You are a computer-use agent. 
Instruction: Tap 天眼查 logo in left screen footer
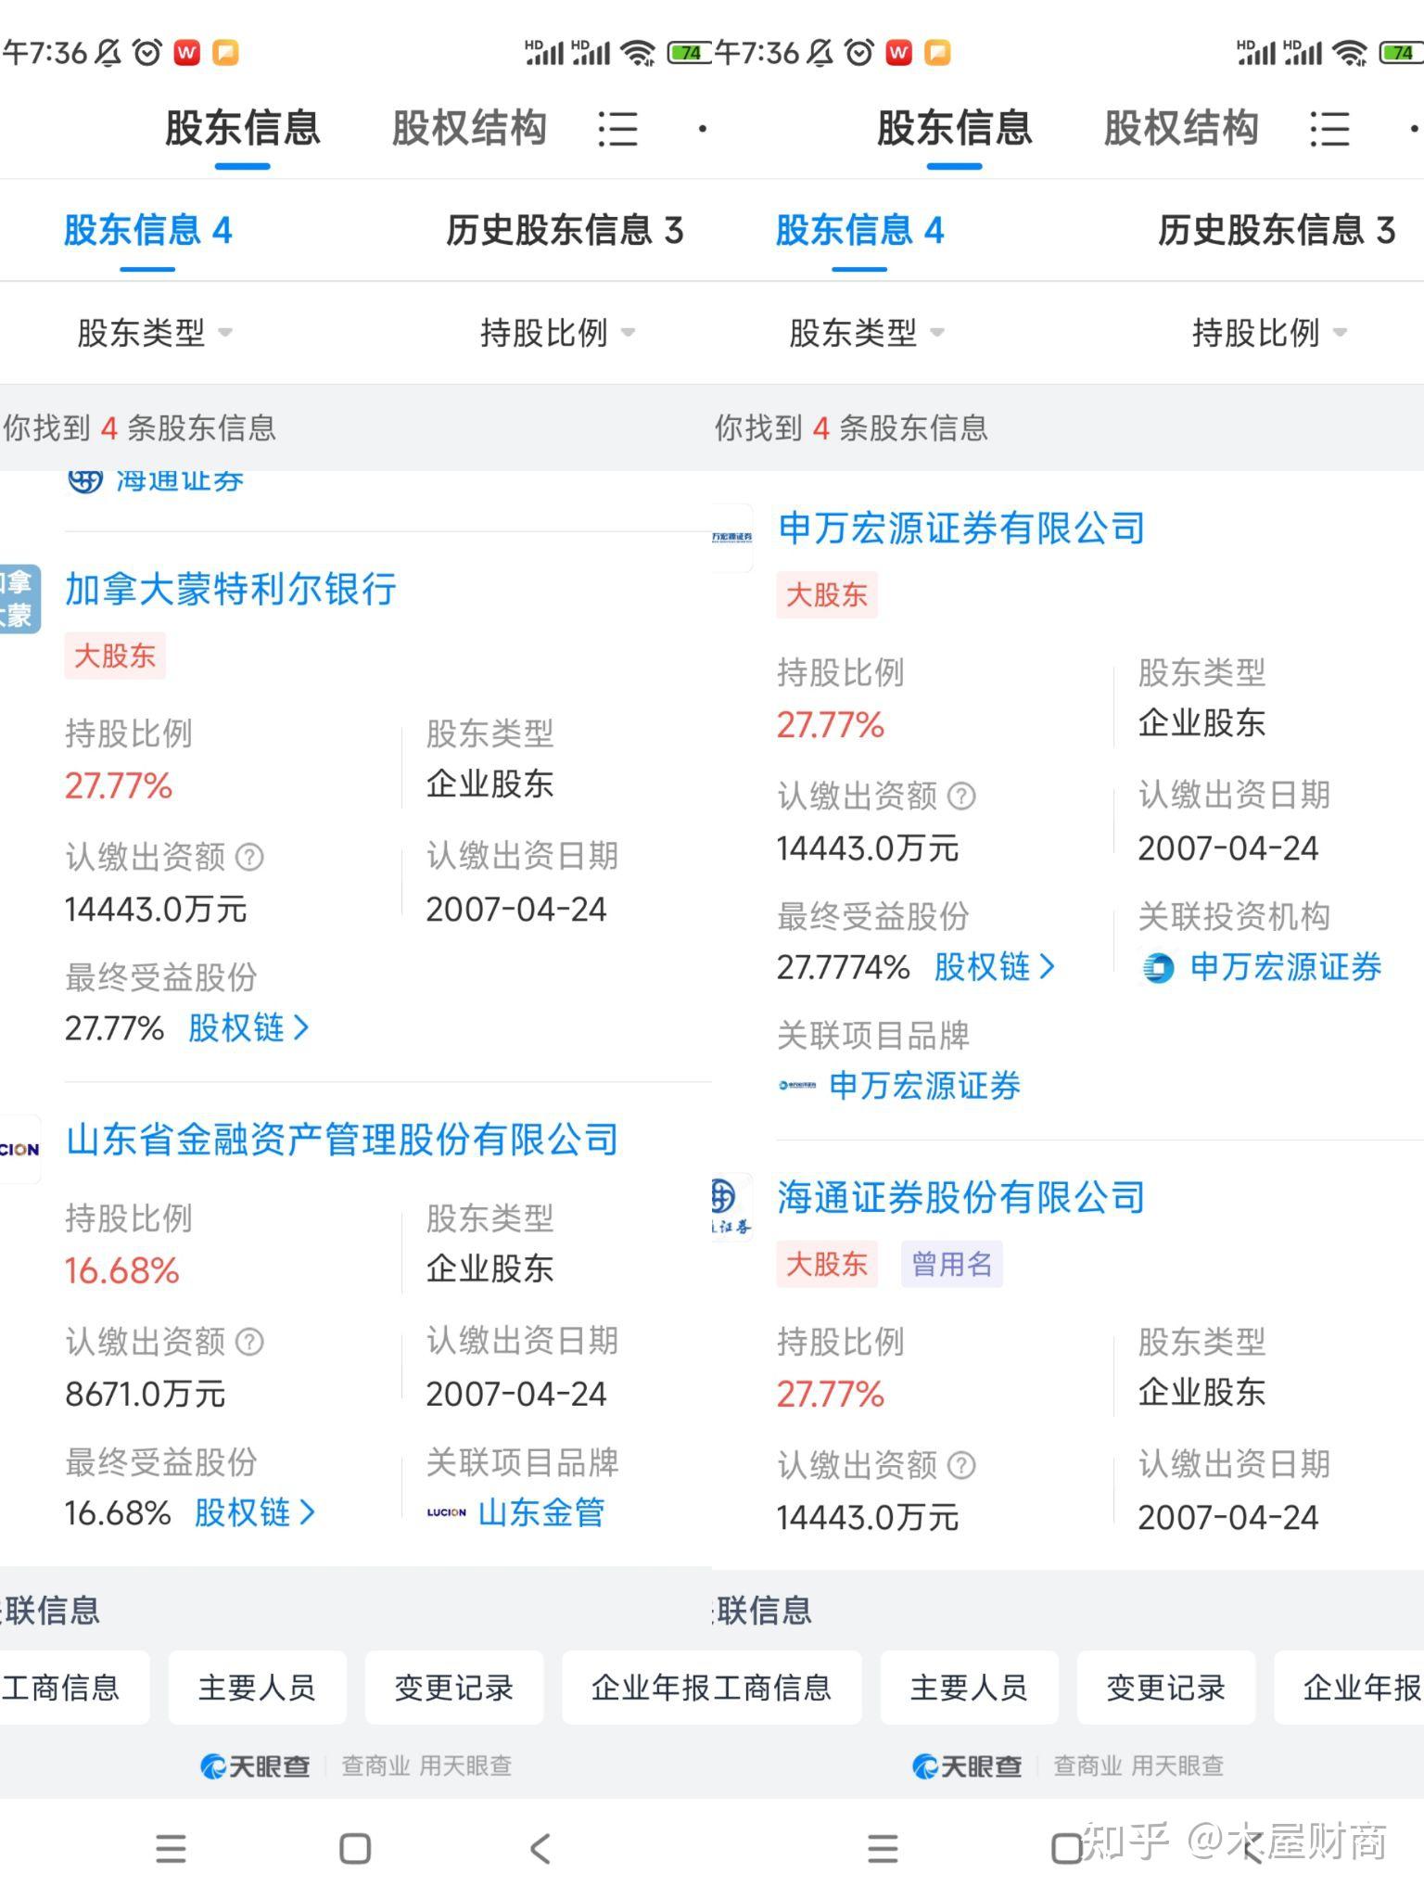(x=255, y=1765)
